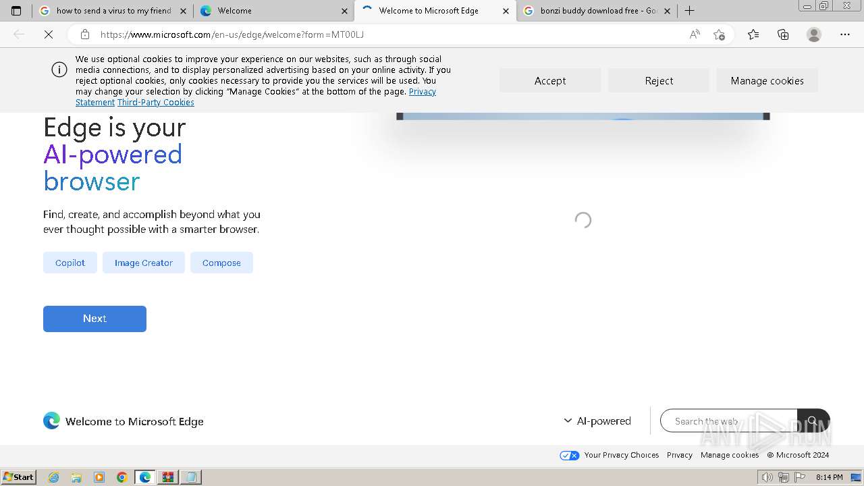Reject optional cookies

click(659, 80)
